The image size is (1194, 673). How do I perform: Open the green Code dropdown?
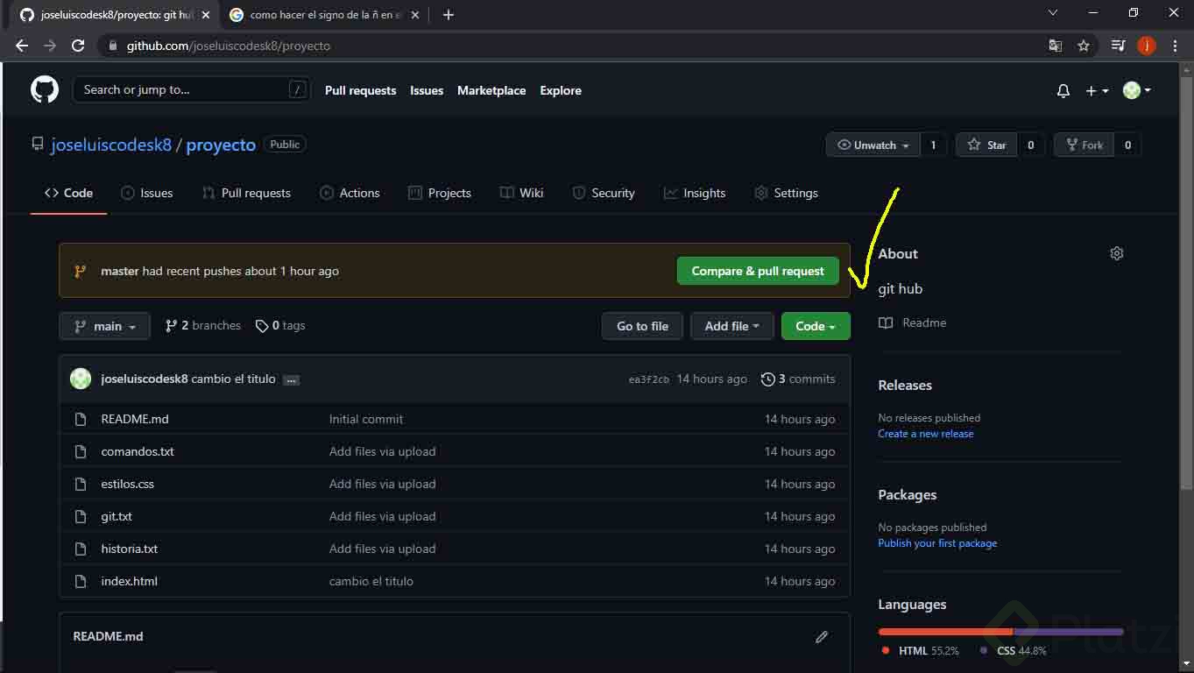pos(816,326)
